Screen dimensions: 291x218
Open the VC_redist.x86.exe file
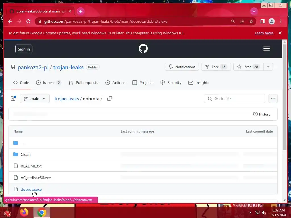36,178
